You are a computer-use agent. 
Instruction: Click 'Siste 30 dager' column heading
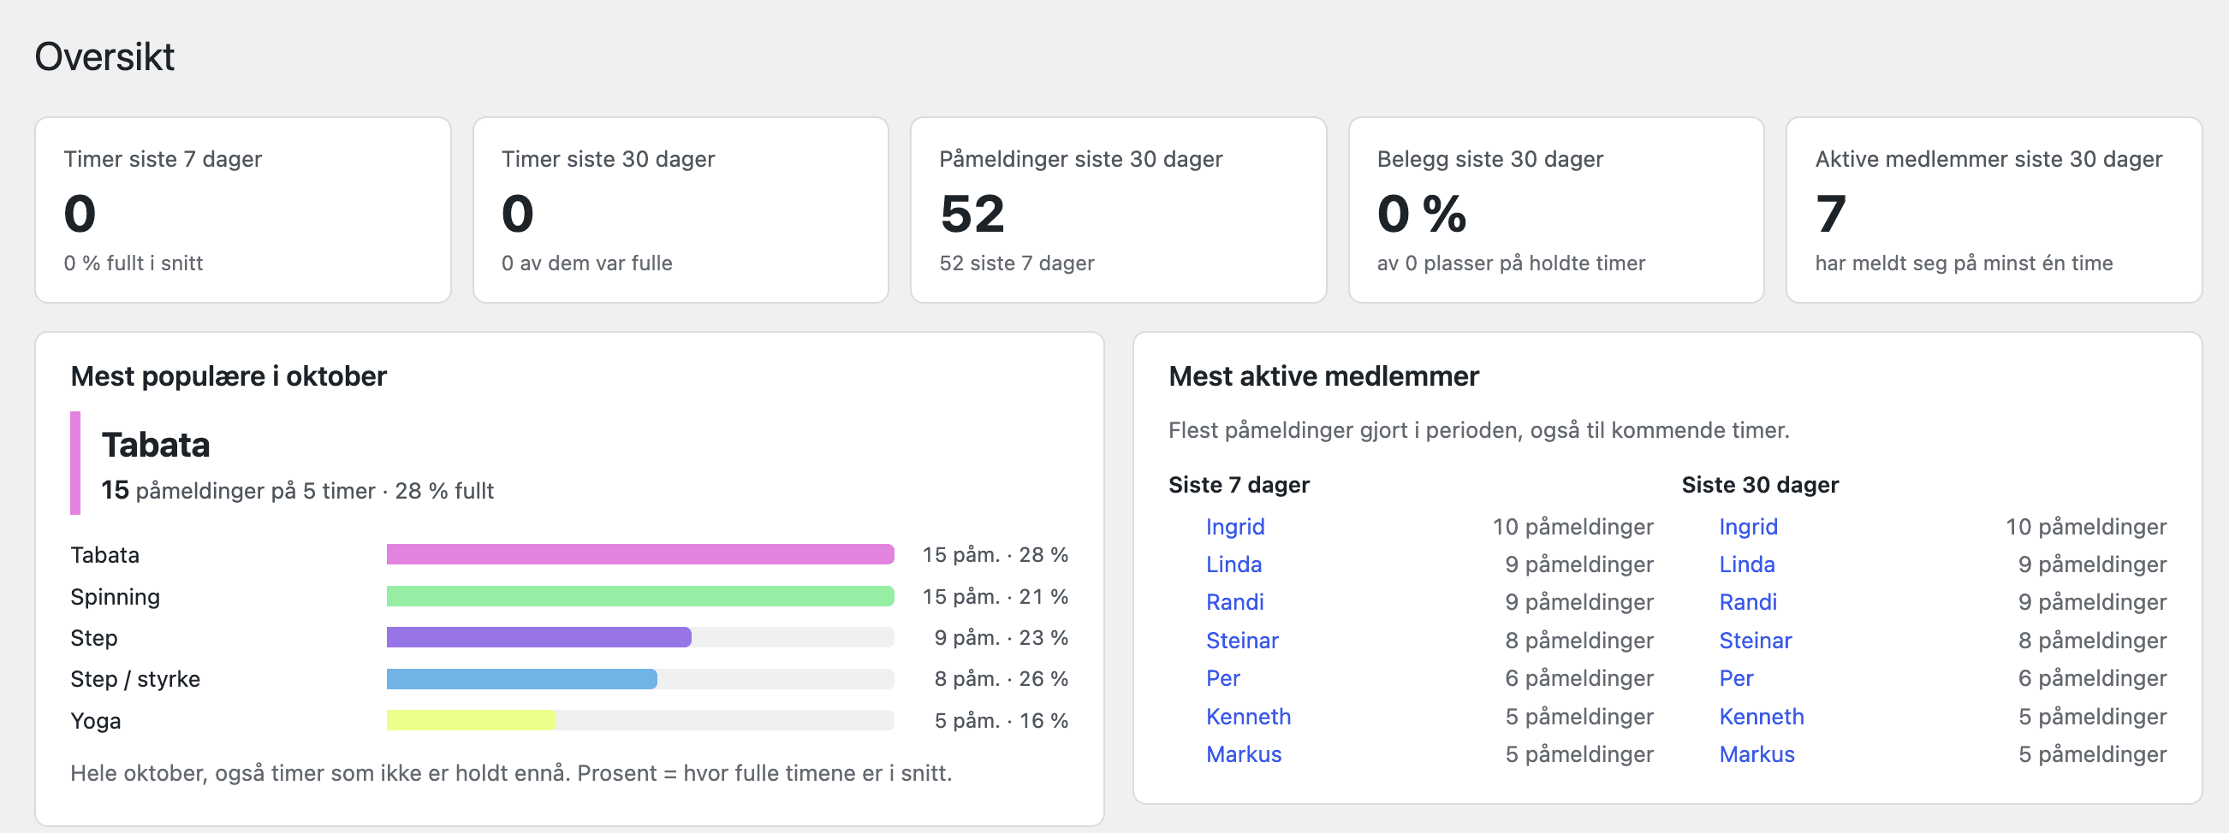coord(1760,485)
